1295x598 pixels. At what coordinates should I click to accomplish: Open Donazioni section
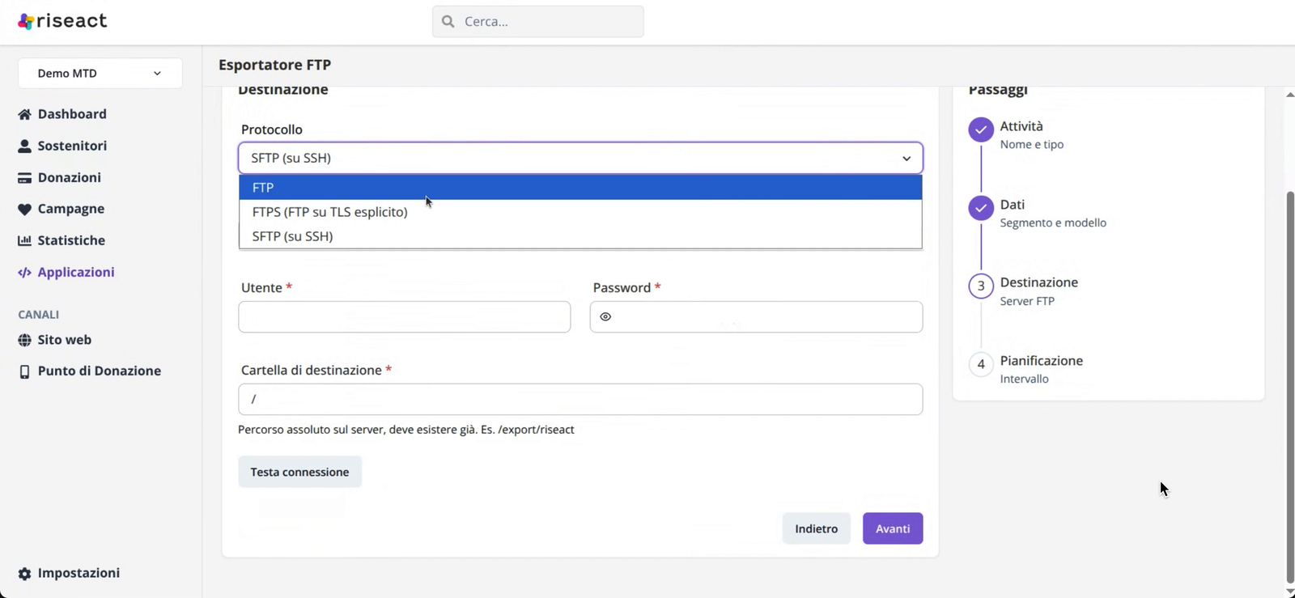(x=70, y=177)
